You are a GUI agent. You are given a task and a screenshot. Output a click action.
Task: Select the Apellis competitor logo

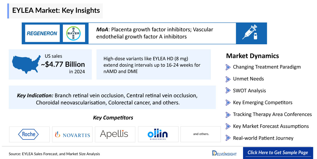pos(114,134)
